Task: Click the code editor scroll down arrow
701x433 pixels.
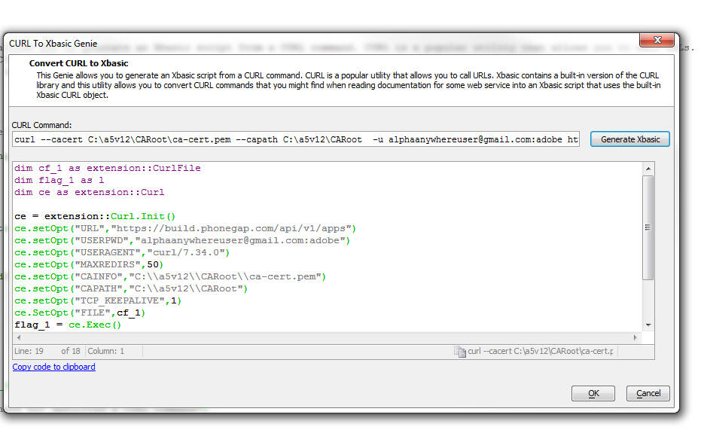Action: 648,325
